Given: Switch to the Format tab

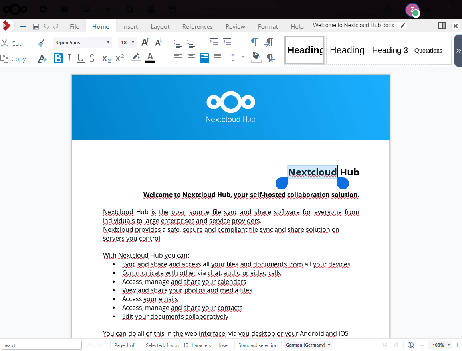Looking at the screenshot, I should 268,26.
